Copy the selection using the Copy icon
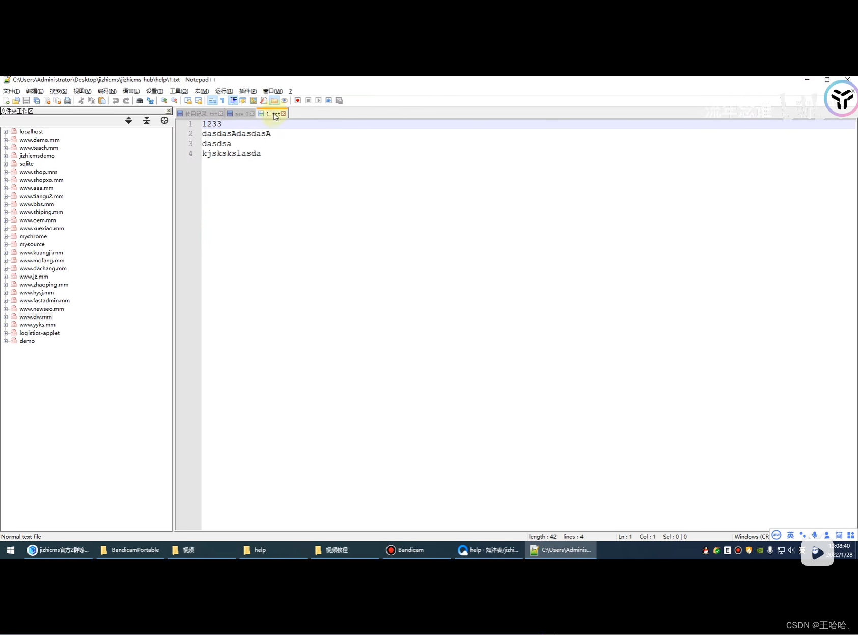858x635 pixels. (91, 100)
